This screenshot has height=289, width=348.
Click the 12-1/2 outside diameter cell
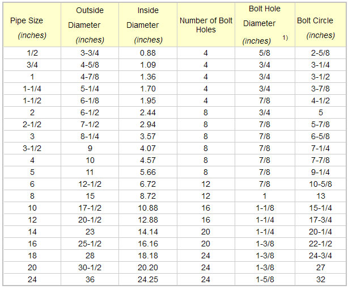90,183
